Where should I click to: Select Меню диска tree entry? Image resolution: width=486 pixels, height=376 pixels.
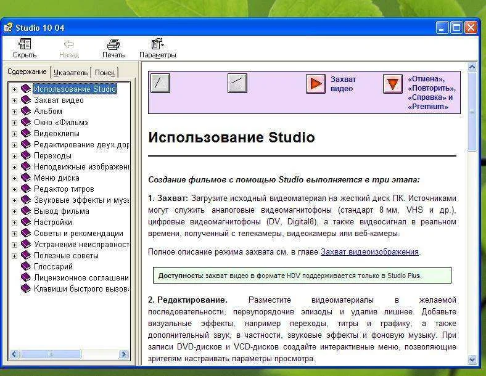[57, 178]
